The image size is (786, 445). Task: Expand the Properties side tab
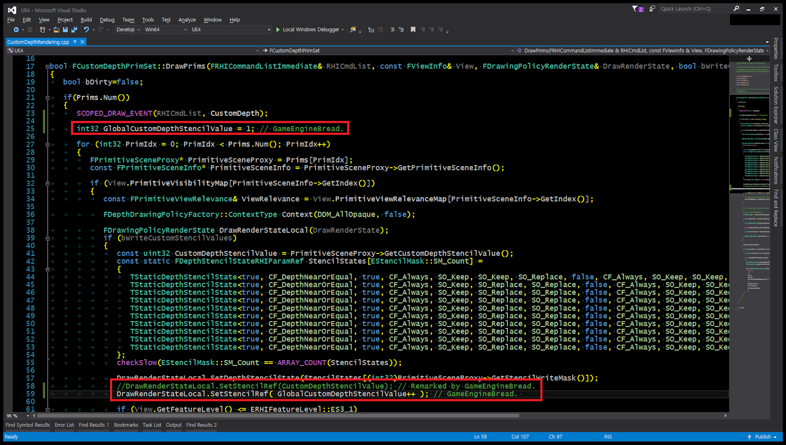[x=776, y=49]
